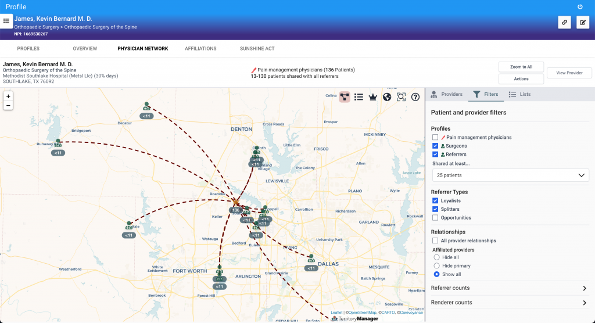
Task: Click the 13-130 patients shared text
Action: pyautogui.click(x=295, y=76)
